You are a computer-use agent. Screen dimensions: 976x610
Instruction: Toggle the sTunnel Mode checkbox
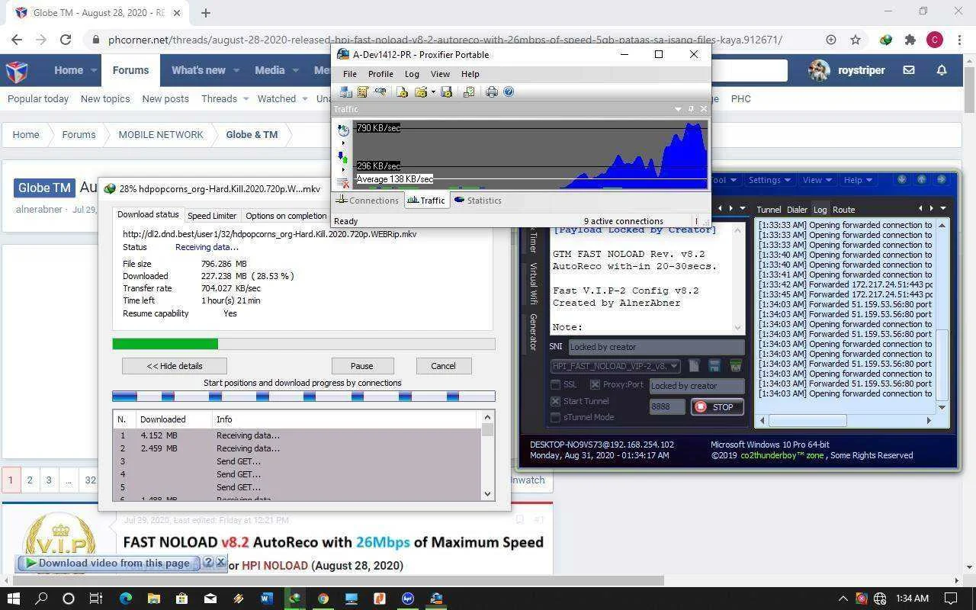click(x=555, y=417)
